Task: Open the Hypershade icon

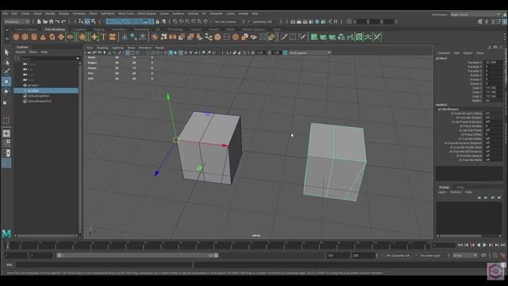Action: point(317,21)
